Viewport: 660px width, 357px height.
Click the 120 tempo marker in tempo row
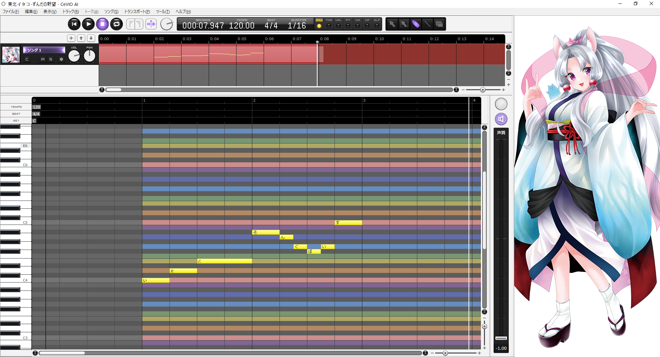36,107
